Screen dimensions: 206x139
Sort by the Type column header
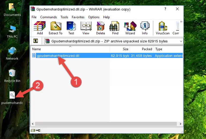tap(168, 49)
